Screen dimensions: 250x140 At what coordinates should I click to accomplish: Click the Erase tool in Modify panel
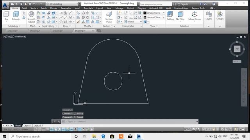tap(78, 22)
